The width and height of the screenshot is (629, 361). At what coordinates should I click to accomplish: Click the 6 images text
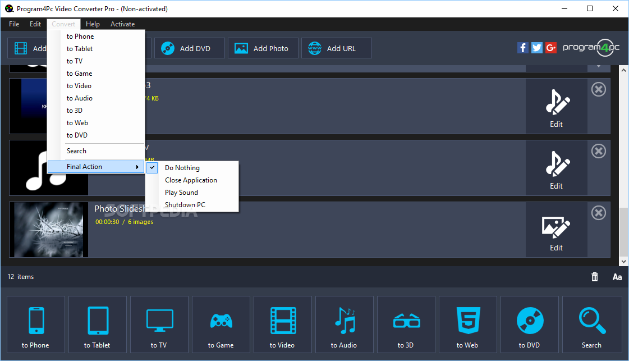pyautogui.click(x=140, y=222)
